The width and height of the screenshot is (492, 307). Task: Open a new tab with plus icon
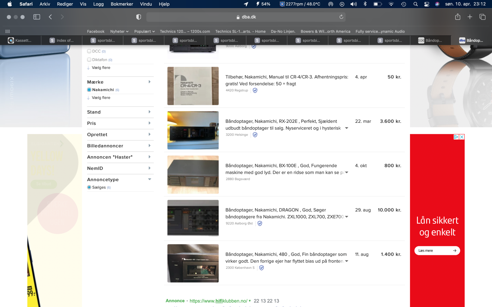[x=470, y=17]
